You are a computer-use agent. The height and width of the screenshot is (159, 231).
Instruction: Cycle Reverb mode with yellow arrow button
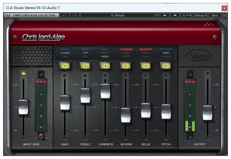click(126, 66)
